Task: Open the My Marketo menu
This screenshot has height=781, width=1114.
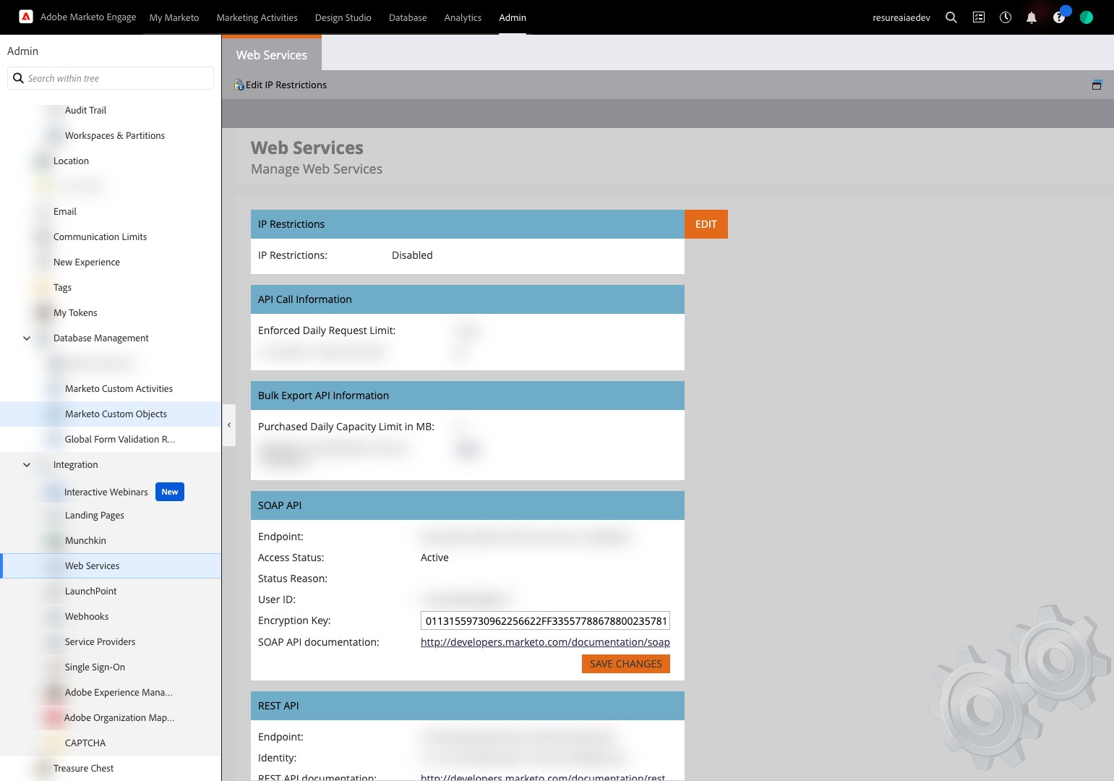Action: (x=174, y=17)
